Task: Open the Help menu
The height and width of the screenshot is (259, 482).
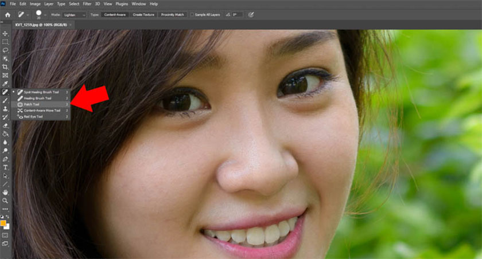Action: [x=154, y=4]
